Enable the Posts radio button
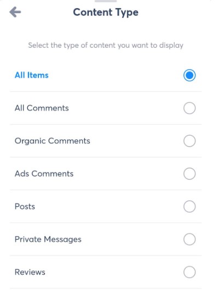 (x=190, y=207)
